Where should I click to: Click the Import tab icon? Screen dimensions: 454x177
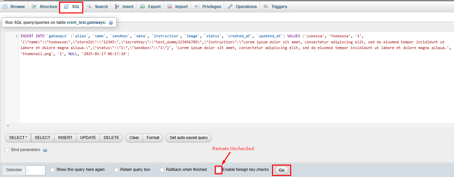170,6
